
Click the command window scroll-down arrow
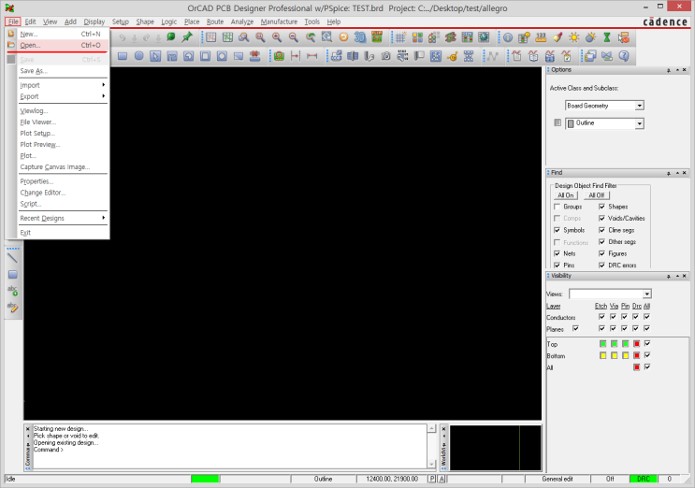[x=431, y=464]
